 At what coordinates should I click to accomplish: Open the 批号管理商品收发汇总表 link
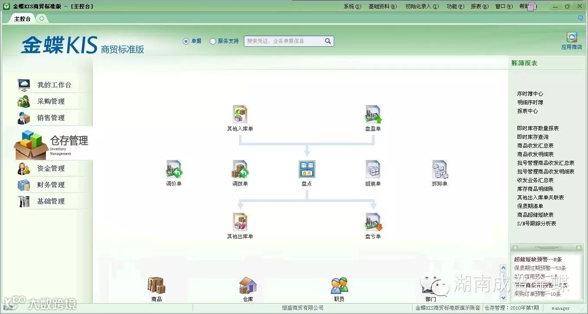click(x=546, y=163)
